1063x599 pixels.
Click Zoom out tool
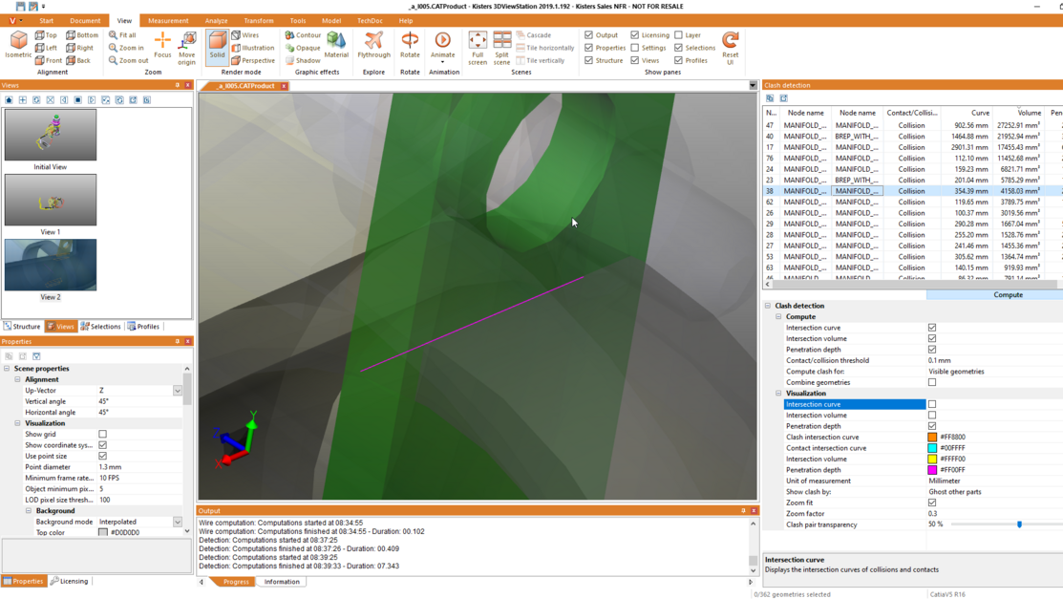128,60
